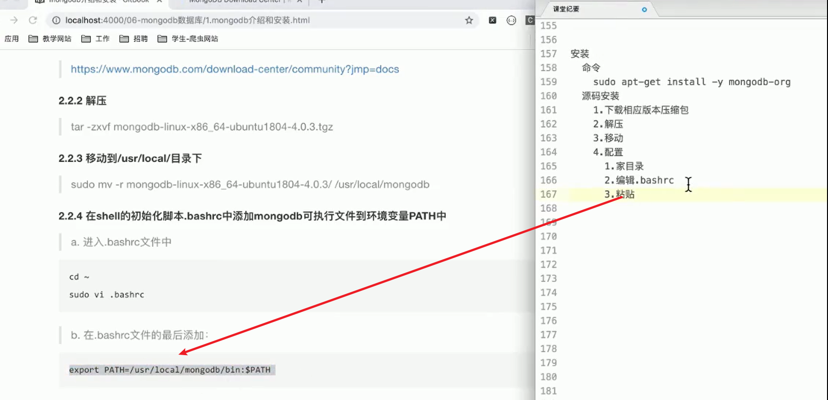Select the 课堂纪要 editor tab
Screen dimensions: 828x400
[x=566, y=9]
